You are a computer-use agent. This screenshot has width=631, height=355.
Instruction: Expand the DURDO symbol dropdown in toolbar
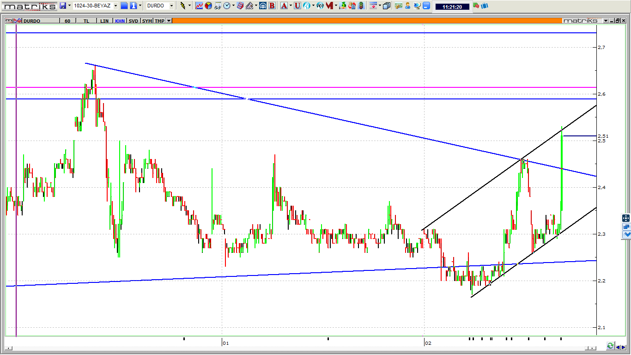[x=171, y=6]
